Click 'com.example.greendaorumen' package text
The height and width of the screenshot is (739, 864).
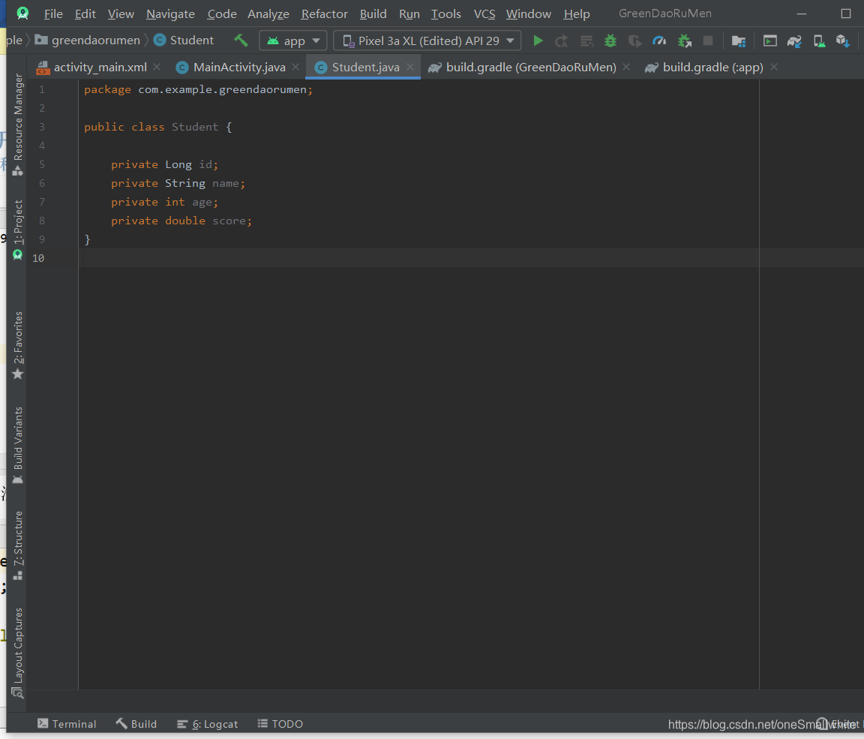point(222,89)
